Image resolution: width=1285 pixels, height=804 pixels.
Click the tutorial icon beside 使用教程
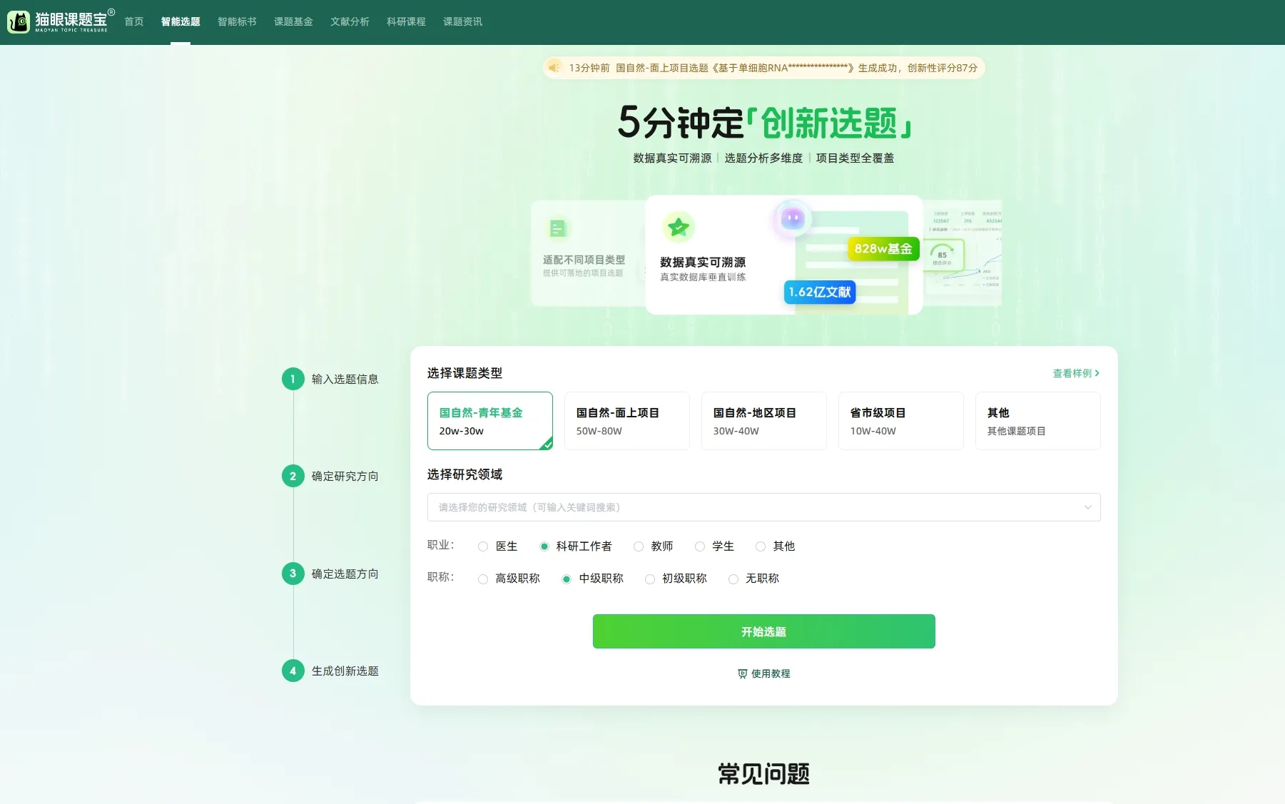(742, 673)
